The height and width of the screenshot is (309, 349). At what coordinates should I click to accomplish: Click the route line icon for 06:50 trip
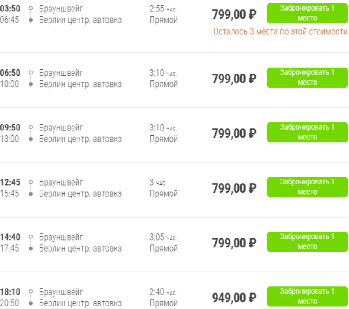[x=31, y=78]
